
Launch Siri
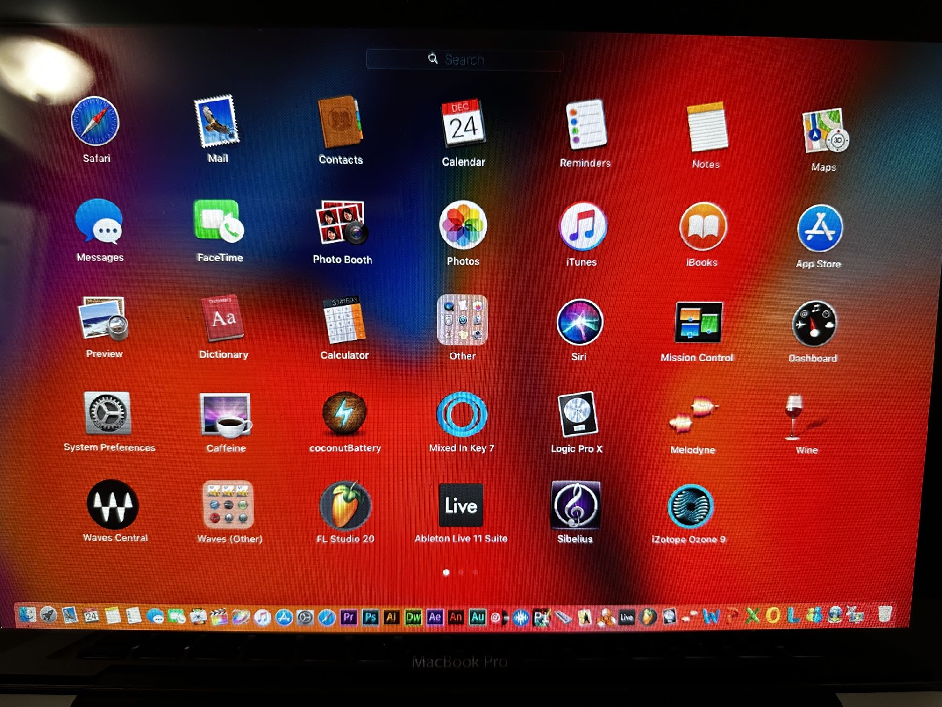click(580, 322)
